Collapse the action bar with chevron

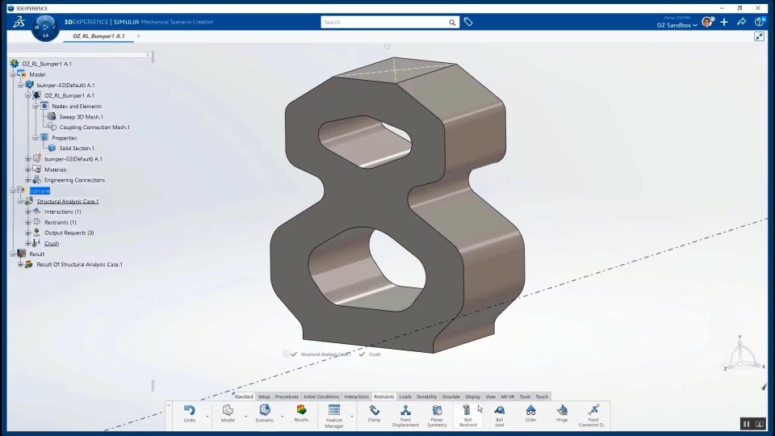(x=169, y=405)
